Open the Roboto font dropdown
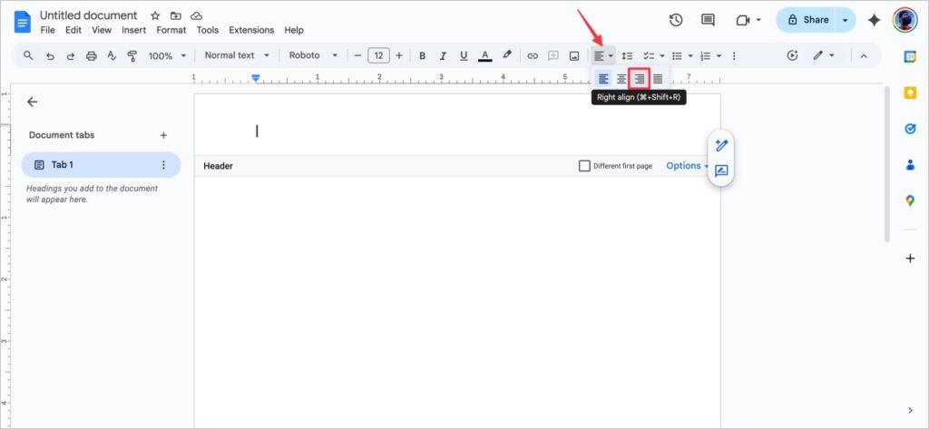Image resolution: width=929 pixels, height=429 pixels. coord(313,55)
